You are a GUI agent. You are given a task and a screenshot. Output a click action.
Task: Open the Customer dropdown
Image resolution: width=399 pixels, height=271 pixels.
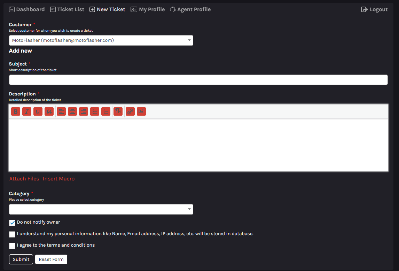tap(101, 40)
